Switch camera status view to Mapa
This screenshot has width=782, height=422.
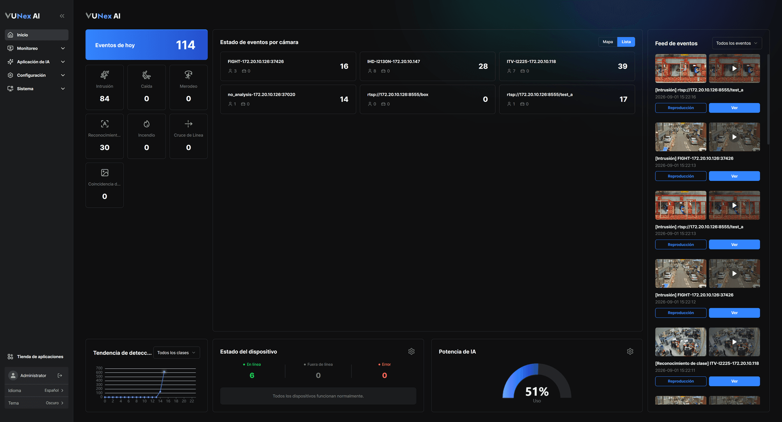coord(608,42)
